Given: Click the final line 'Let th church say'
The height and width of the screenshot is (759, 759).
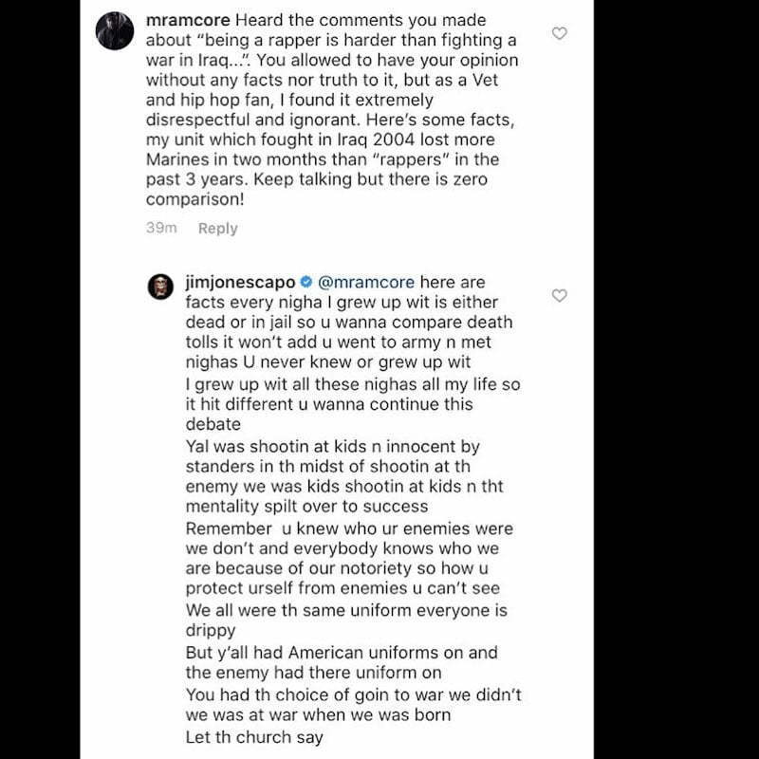Looking at the screenshot, I should tap(254, 737).
